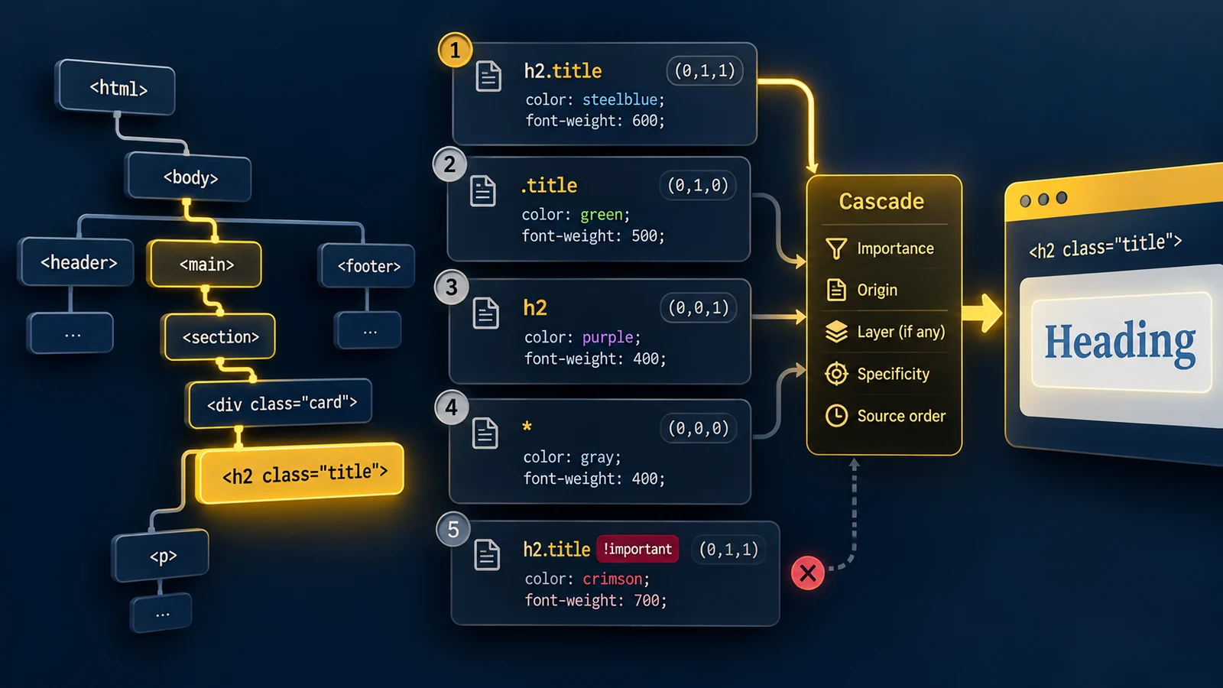Select the <div class="card"> tree node
1223x688 pixels.
click(x=281, y=403)
